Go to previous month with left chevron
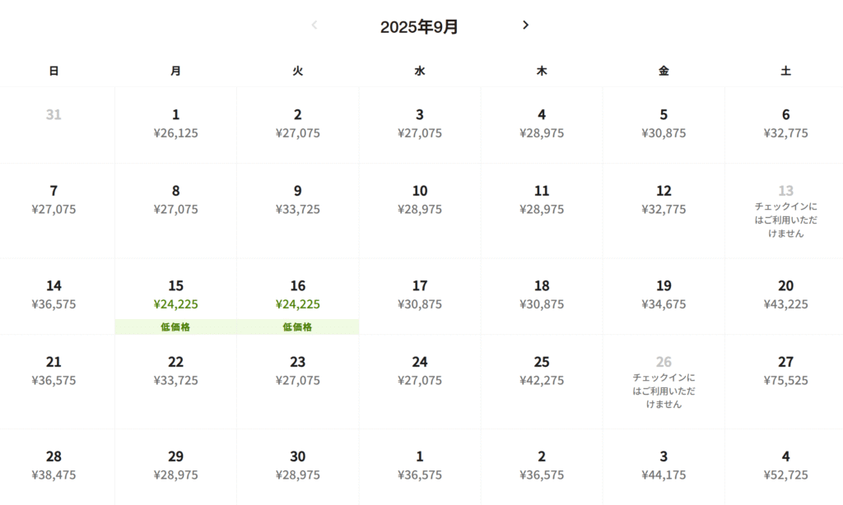843x505 pixels. (x=314, y=25)
